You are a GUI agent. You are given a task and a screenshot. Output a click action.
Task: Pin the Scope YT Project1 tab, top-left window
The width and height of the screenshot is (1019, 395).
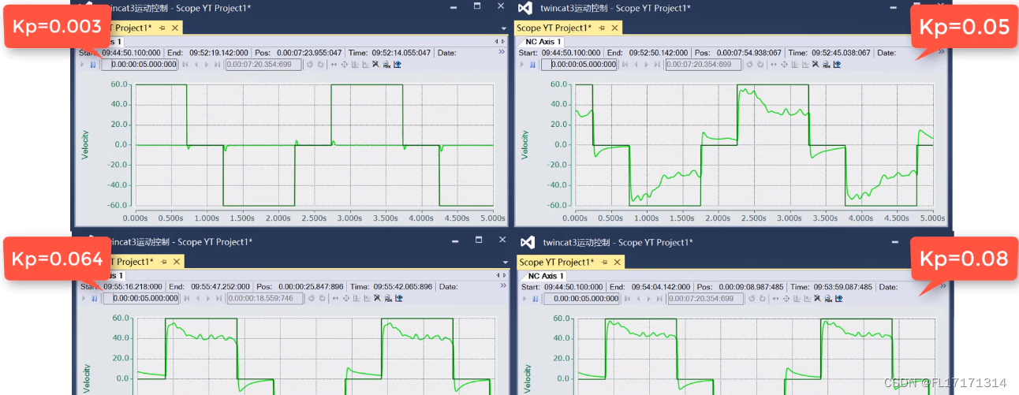(162, 28)
